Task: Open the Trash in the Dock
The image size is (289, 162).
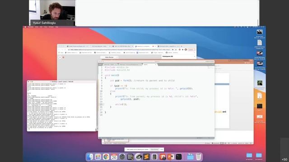Action: pos(199,157)
